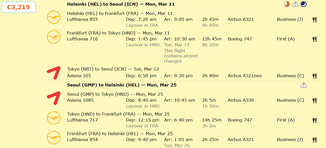Click the First (A) cabin label for Lufthansa 716
326x148 pixels.
286,39
